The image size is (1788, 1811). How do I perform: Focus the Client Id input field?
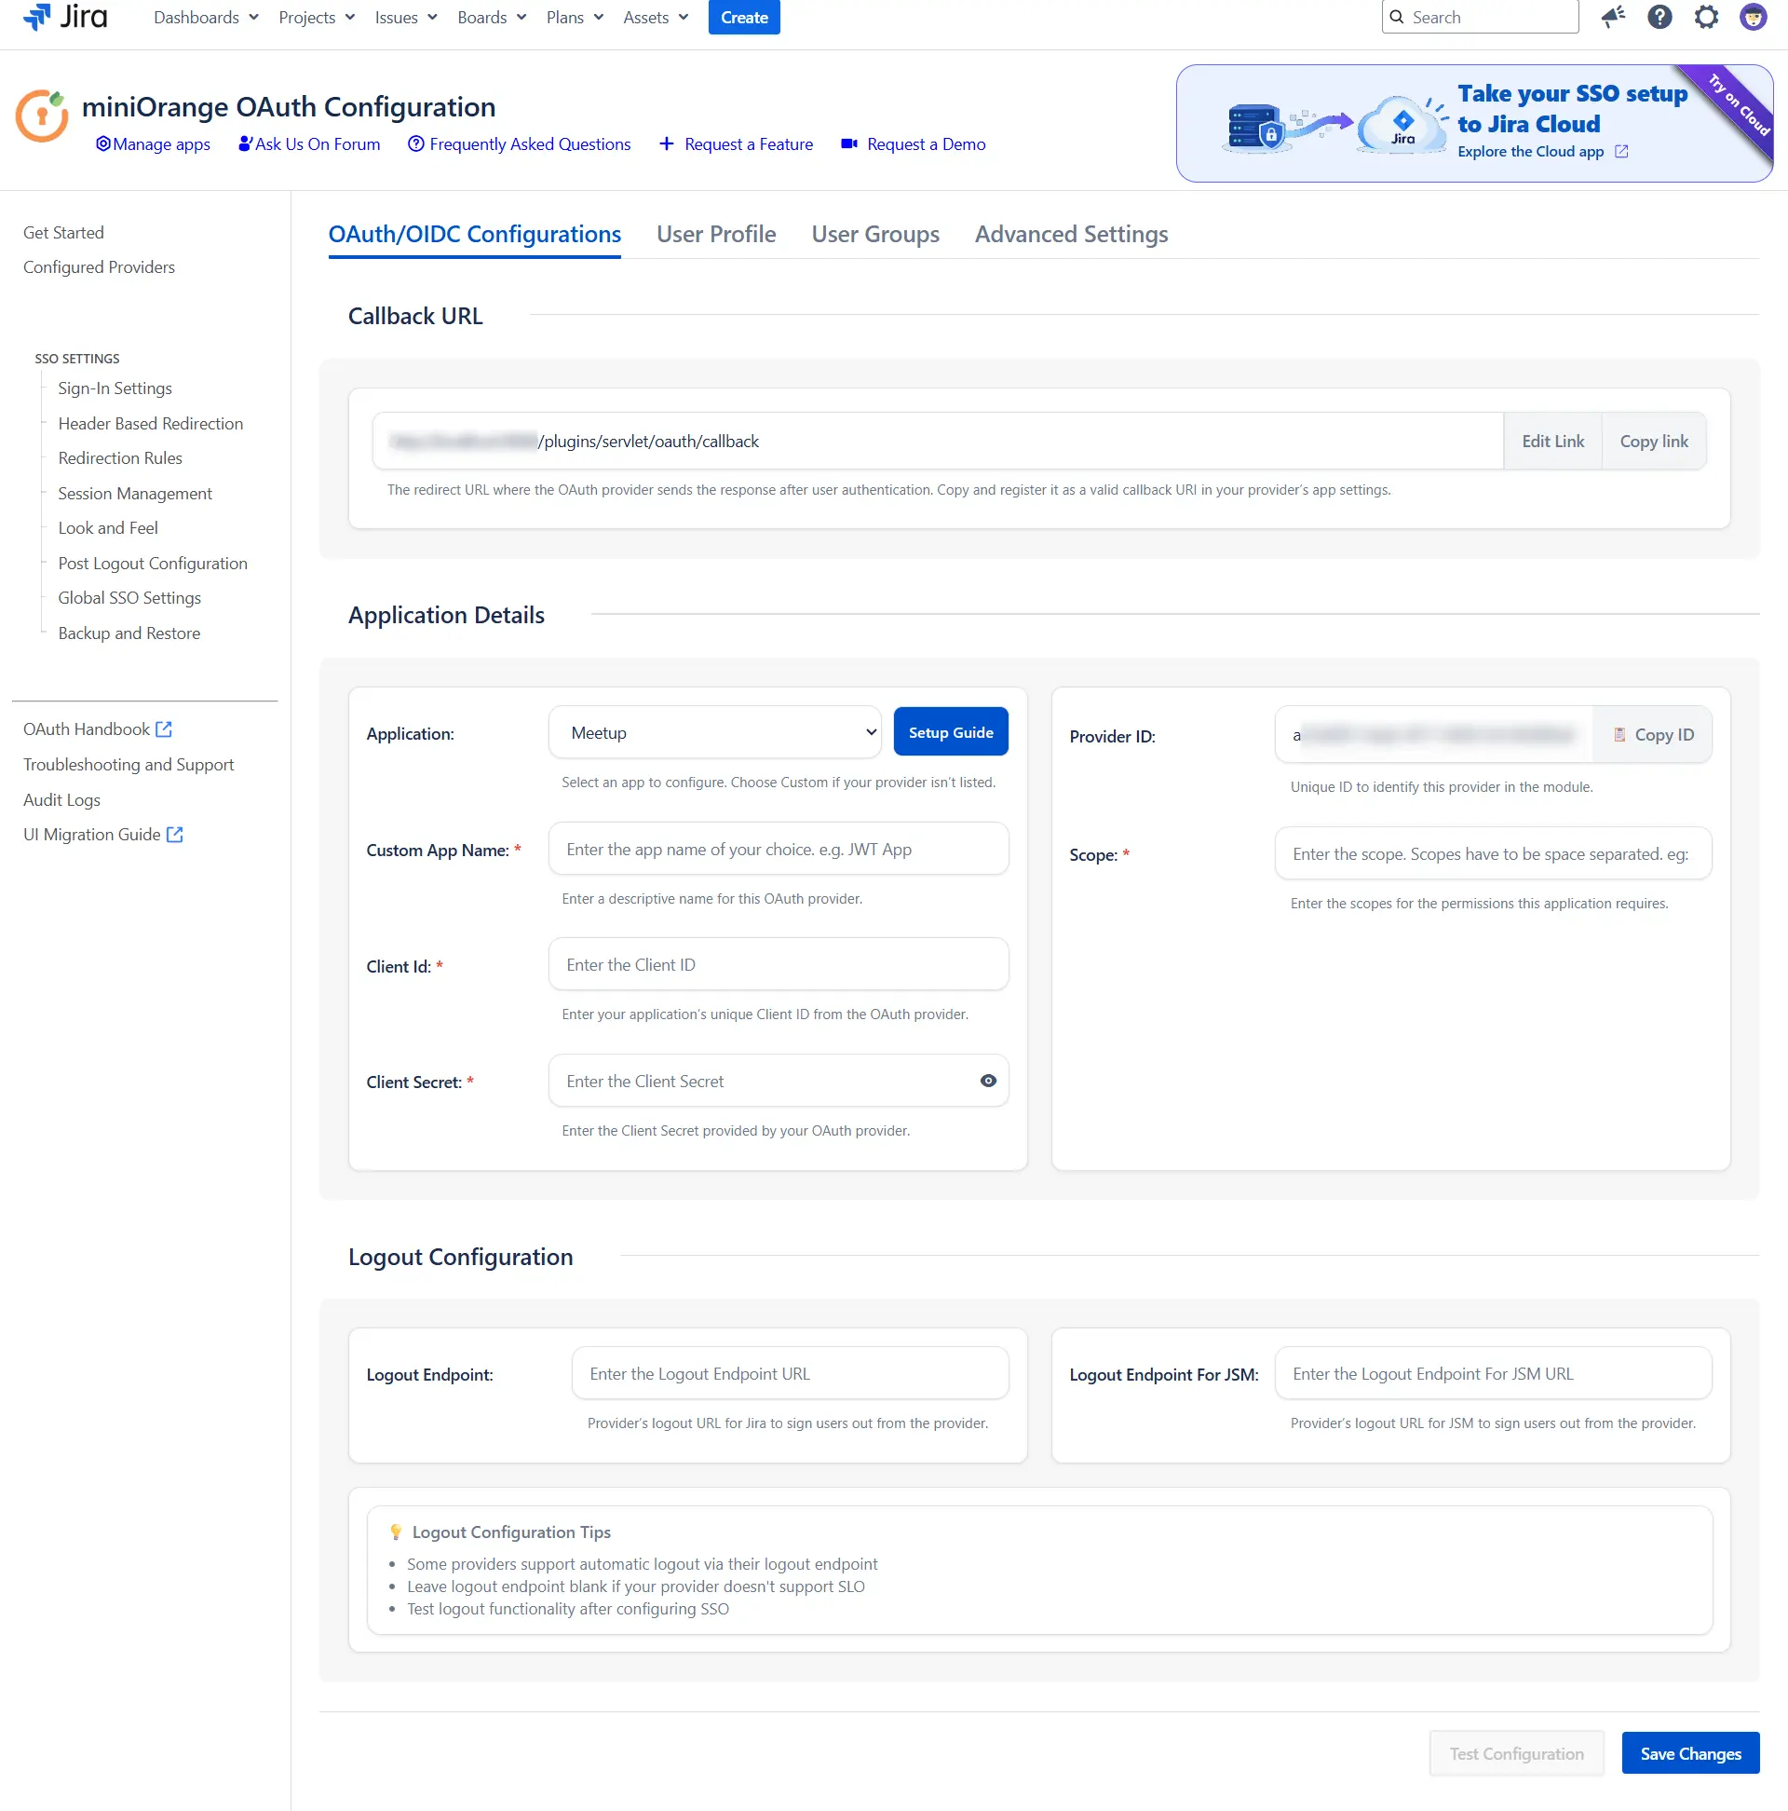(x=779, y=964)
